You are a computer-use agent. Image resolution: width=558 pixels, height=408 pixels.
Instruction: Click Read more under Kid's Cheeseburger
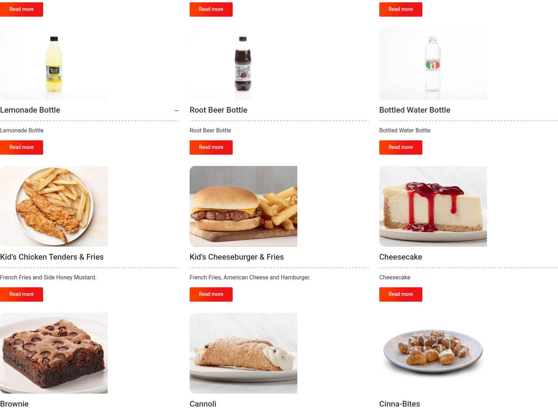pos(211,294)
